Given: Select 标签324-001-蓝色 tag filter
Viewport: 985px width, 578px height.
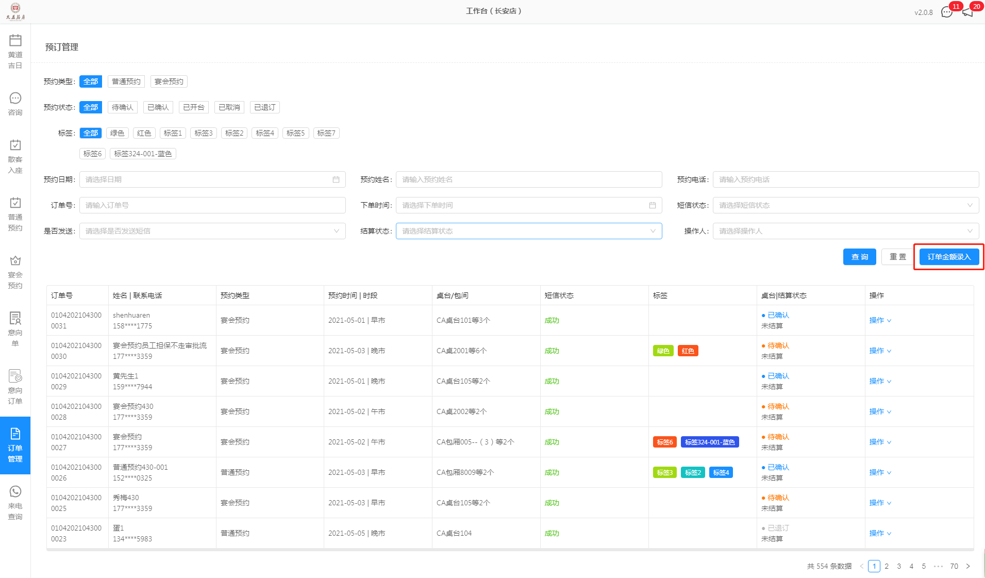Looking at the screenshot, I should tap(143, 154).
